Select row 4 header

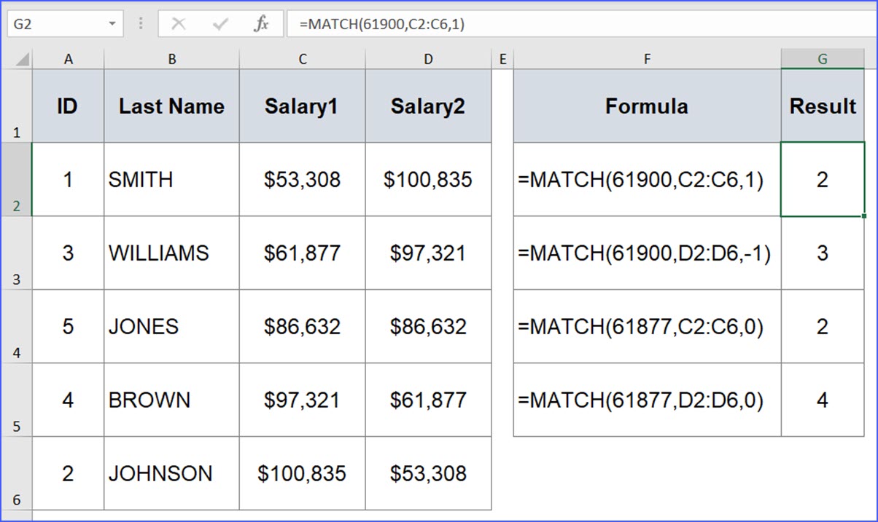pos(16,328)
